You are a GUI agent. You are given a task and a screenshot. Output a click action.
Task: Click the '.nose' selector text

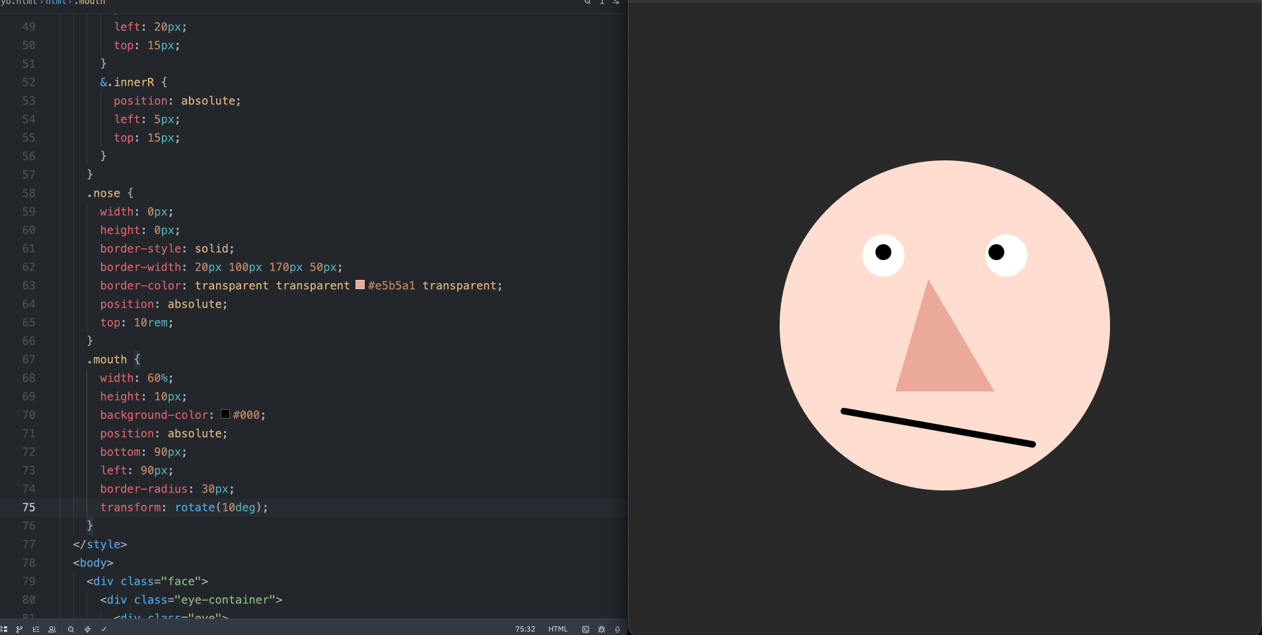(x=104, y=193)
